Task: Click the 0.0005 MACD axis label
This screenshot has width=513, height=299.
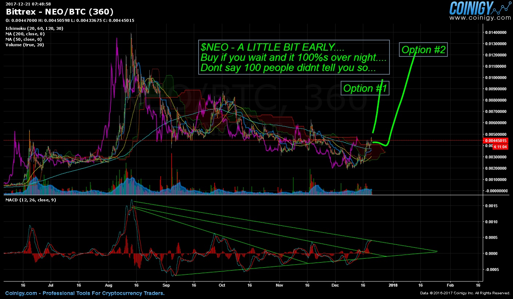Action: (492, 238)
